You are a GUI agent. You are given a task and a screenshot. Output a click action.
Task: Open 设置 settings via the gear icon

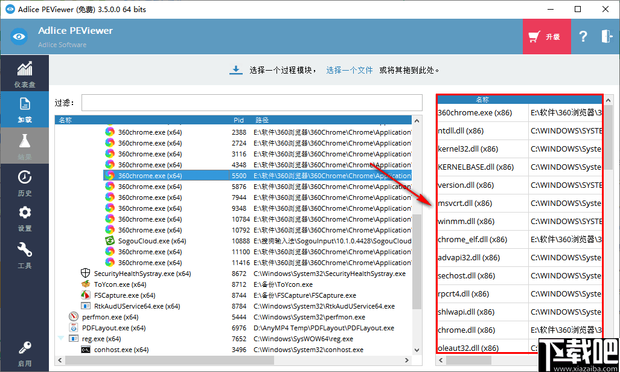[x=24, y=218]
